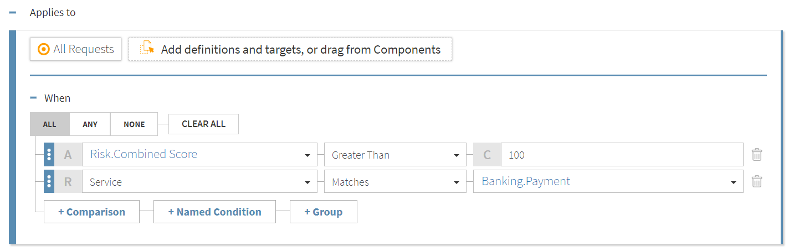Image resolution: width=789 pixels, height=252 pixels.
Task: Click the value field containing 100
Action: coord(622,155)
